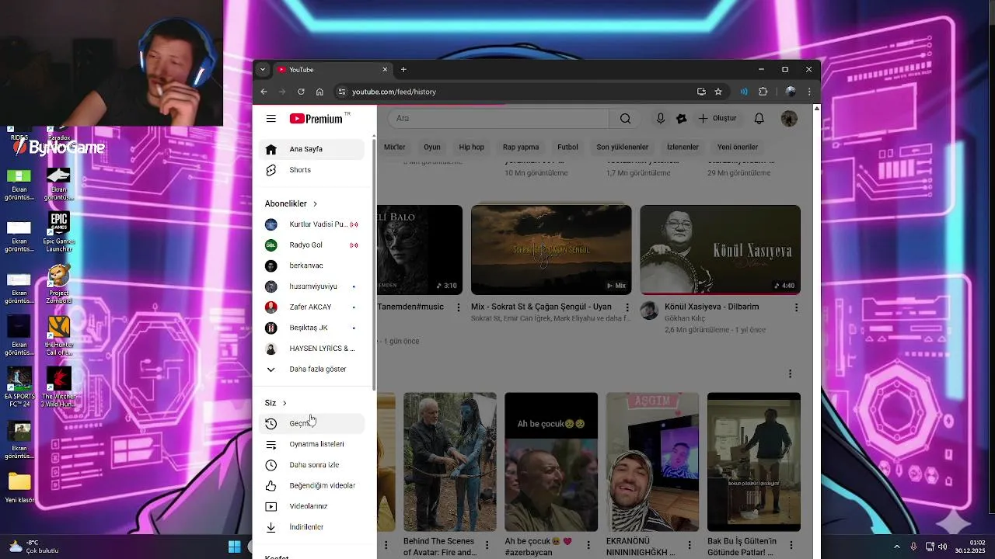Start voice search with the microphone
The height and width of the screenshot is (559, 995).
tap(660, 119)
